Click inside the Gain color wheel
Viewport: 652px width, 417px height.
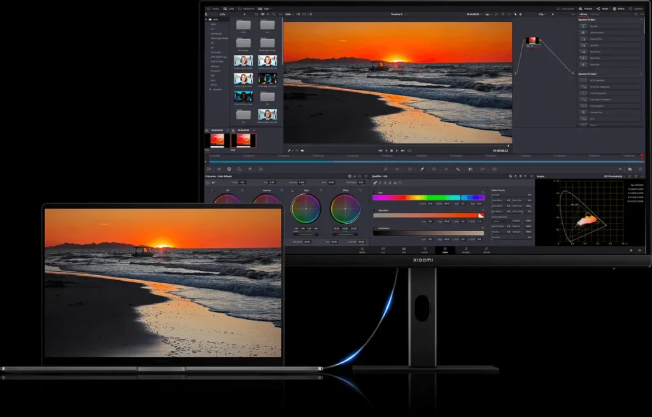[x=306, y=208]
